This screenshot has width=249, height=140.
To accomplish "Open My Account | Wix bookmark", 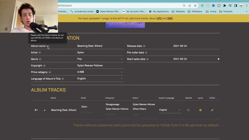I will tap(134, 11).
